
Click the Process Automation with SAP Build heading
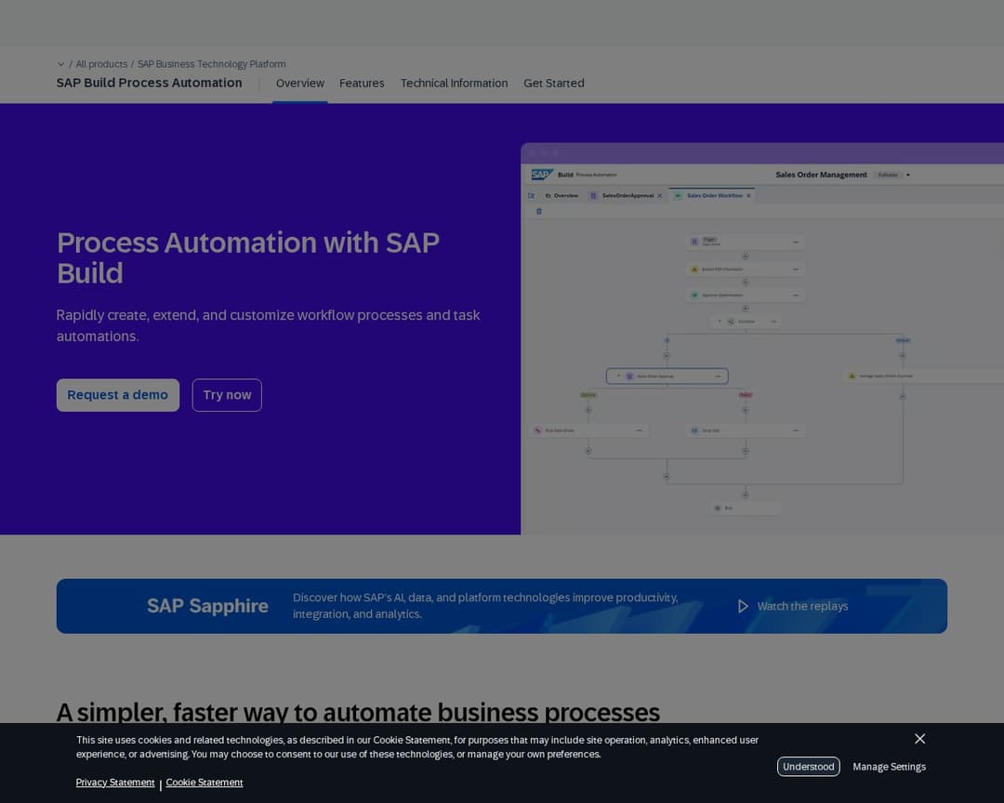pos(248,258)
